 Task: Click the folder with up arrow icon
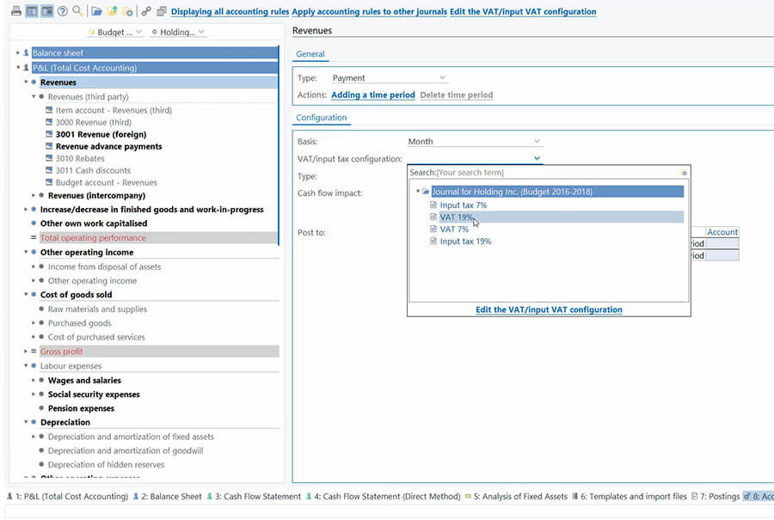[113, 11]
